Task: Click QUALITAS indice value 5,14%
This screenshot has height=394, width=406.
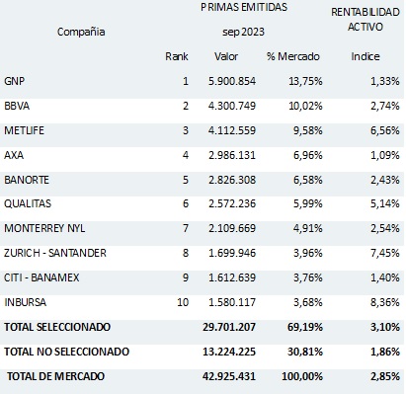Action: [385, 203]
